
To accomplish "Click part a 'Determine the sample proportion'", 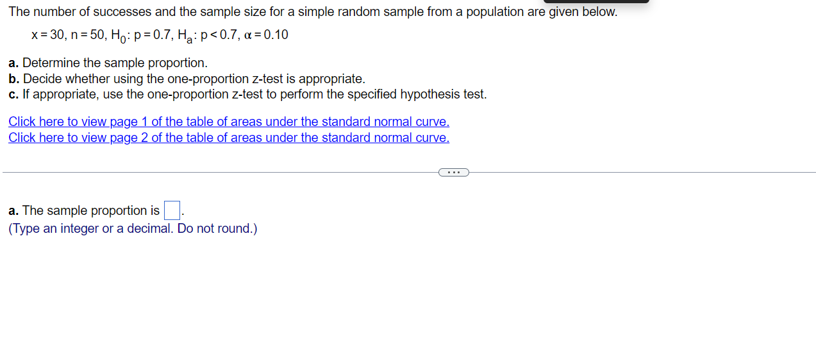I will click(x=108, y=63).
